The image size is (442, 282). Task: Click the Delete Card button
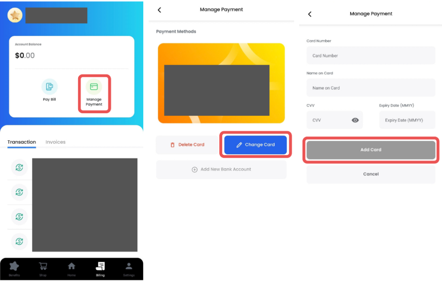pyautogui.click(x=187, y=145)
